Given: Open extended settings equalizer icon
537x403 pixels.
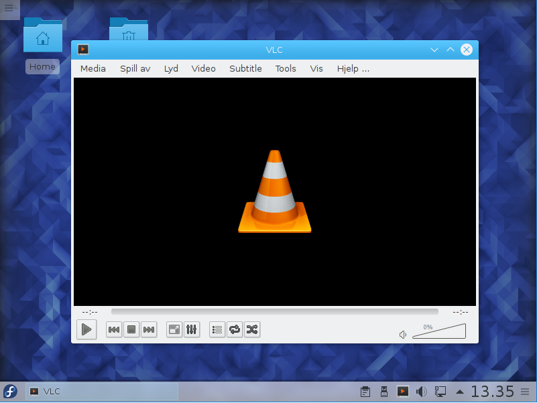Looking at the screenshot, I should tap(192, 329).
